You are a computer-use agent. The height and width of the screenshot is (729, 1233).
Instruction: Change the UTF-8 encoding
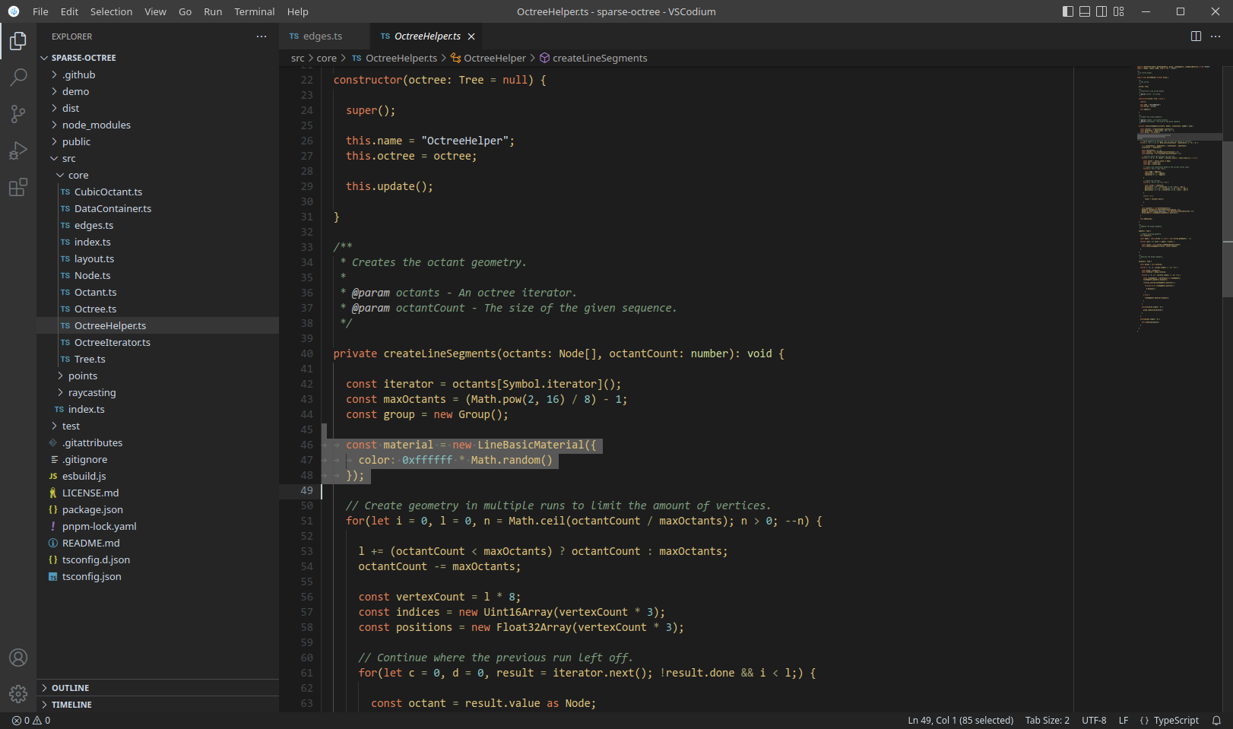(1094, 721)
